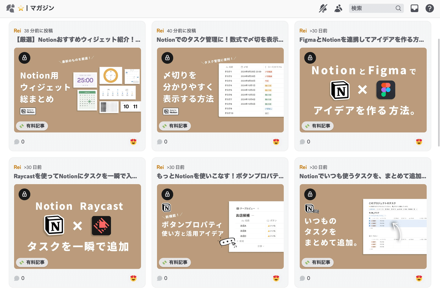
Task: Open the ボタンプロパティ thumbnail image
Action: [x=220, y=227]
